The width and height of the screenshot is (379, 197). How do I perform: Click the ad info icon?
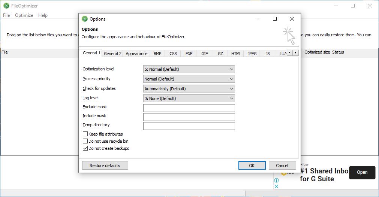point(277,181)
